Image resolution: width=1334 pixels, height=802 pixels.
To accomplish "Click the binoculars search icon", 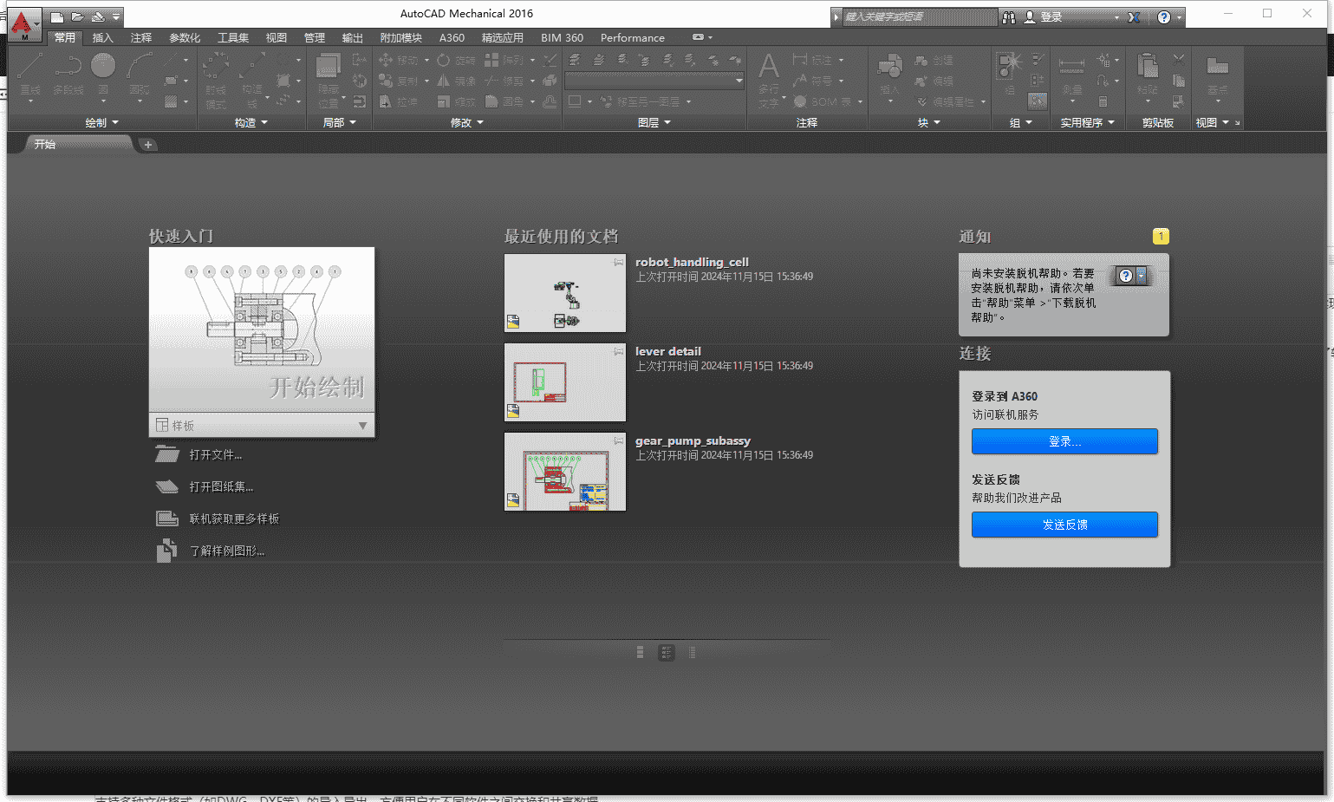I will click(1009, 16).
